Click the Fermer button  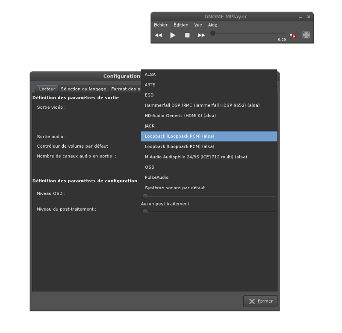point(260,301)
